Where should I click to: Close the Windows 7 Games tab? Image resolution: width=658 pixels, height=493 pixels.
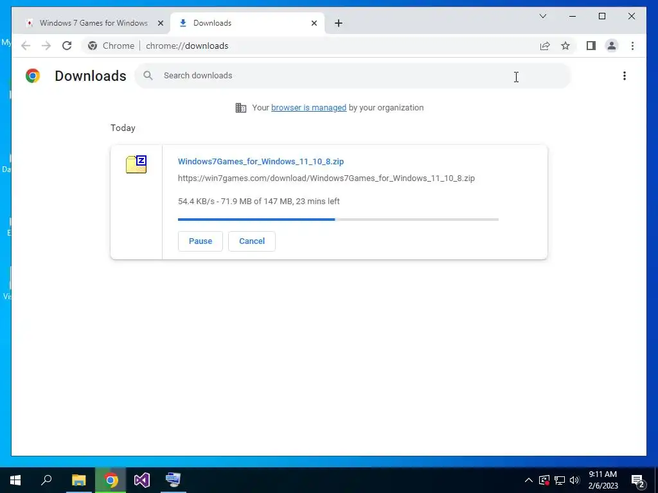tap(160, 23)
